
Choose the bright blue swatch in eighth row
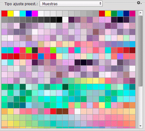click(x=41, y=56)
